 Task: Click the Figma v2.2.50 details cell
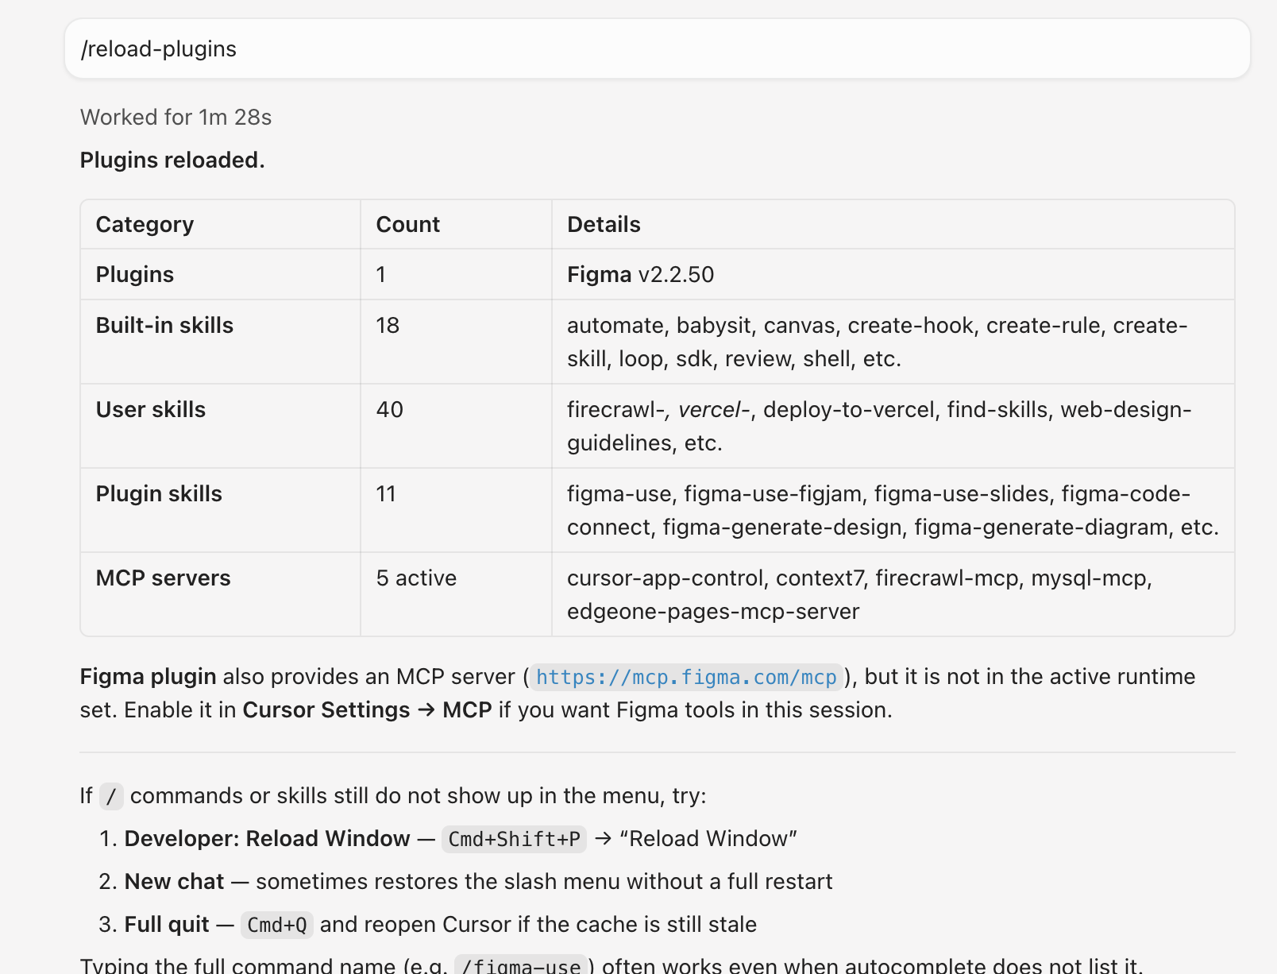point(640,274)
